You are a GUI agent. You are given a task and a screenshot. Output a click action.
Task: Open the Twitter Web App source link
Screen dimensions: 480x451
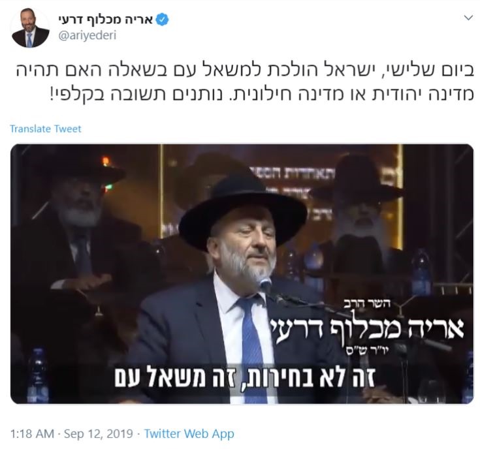click(189, 433)
